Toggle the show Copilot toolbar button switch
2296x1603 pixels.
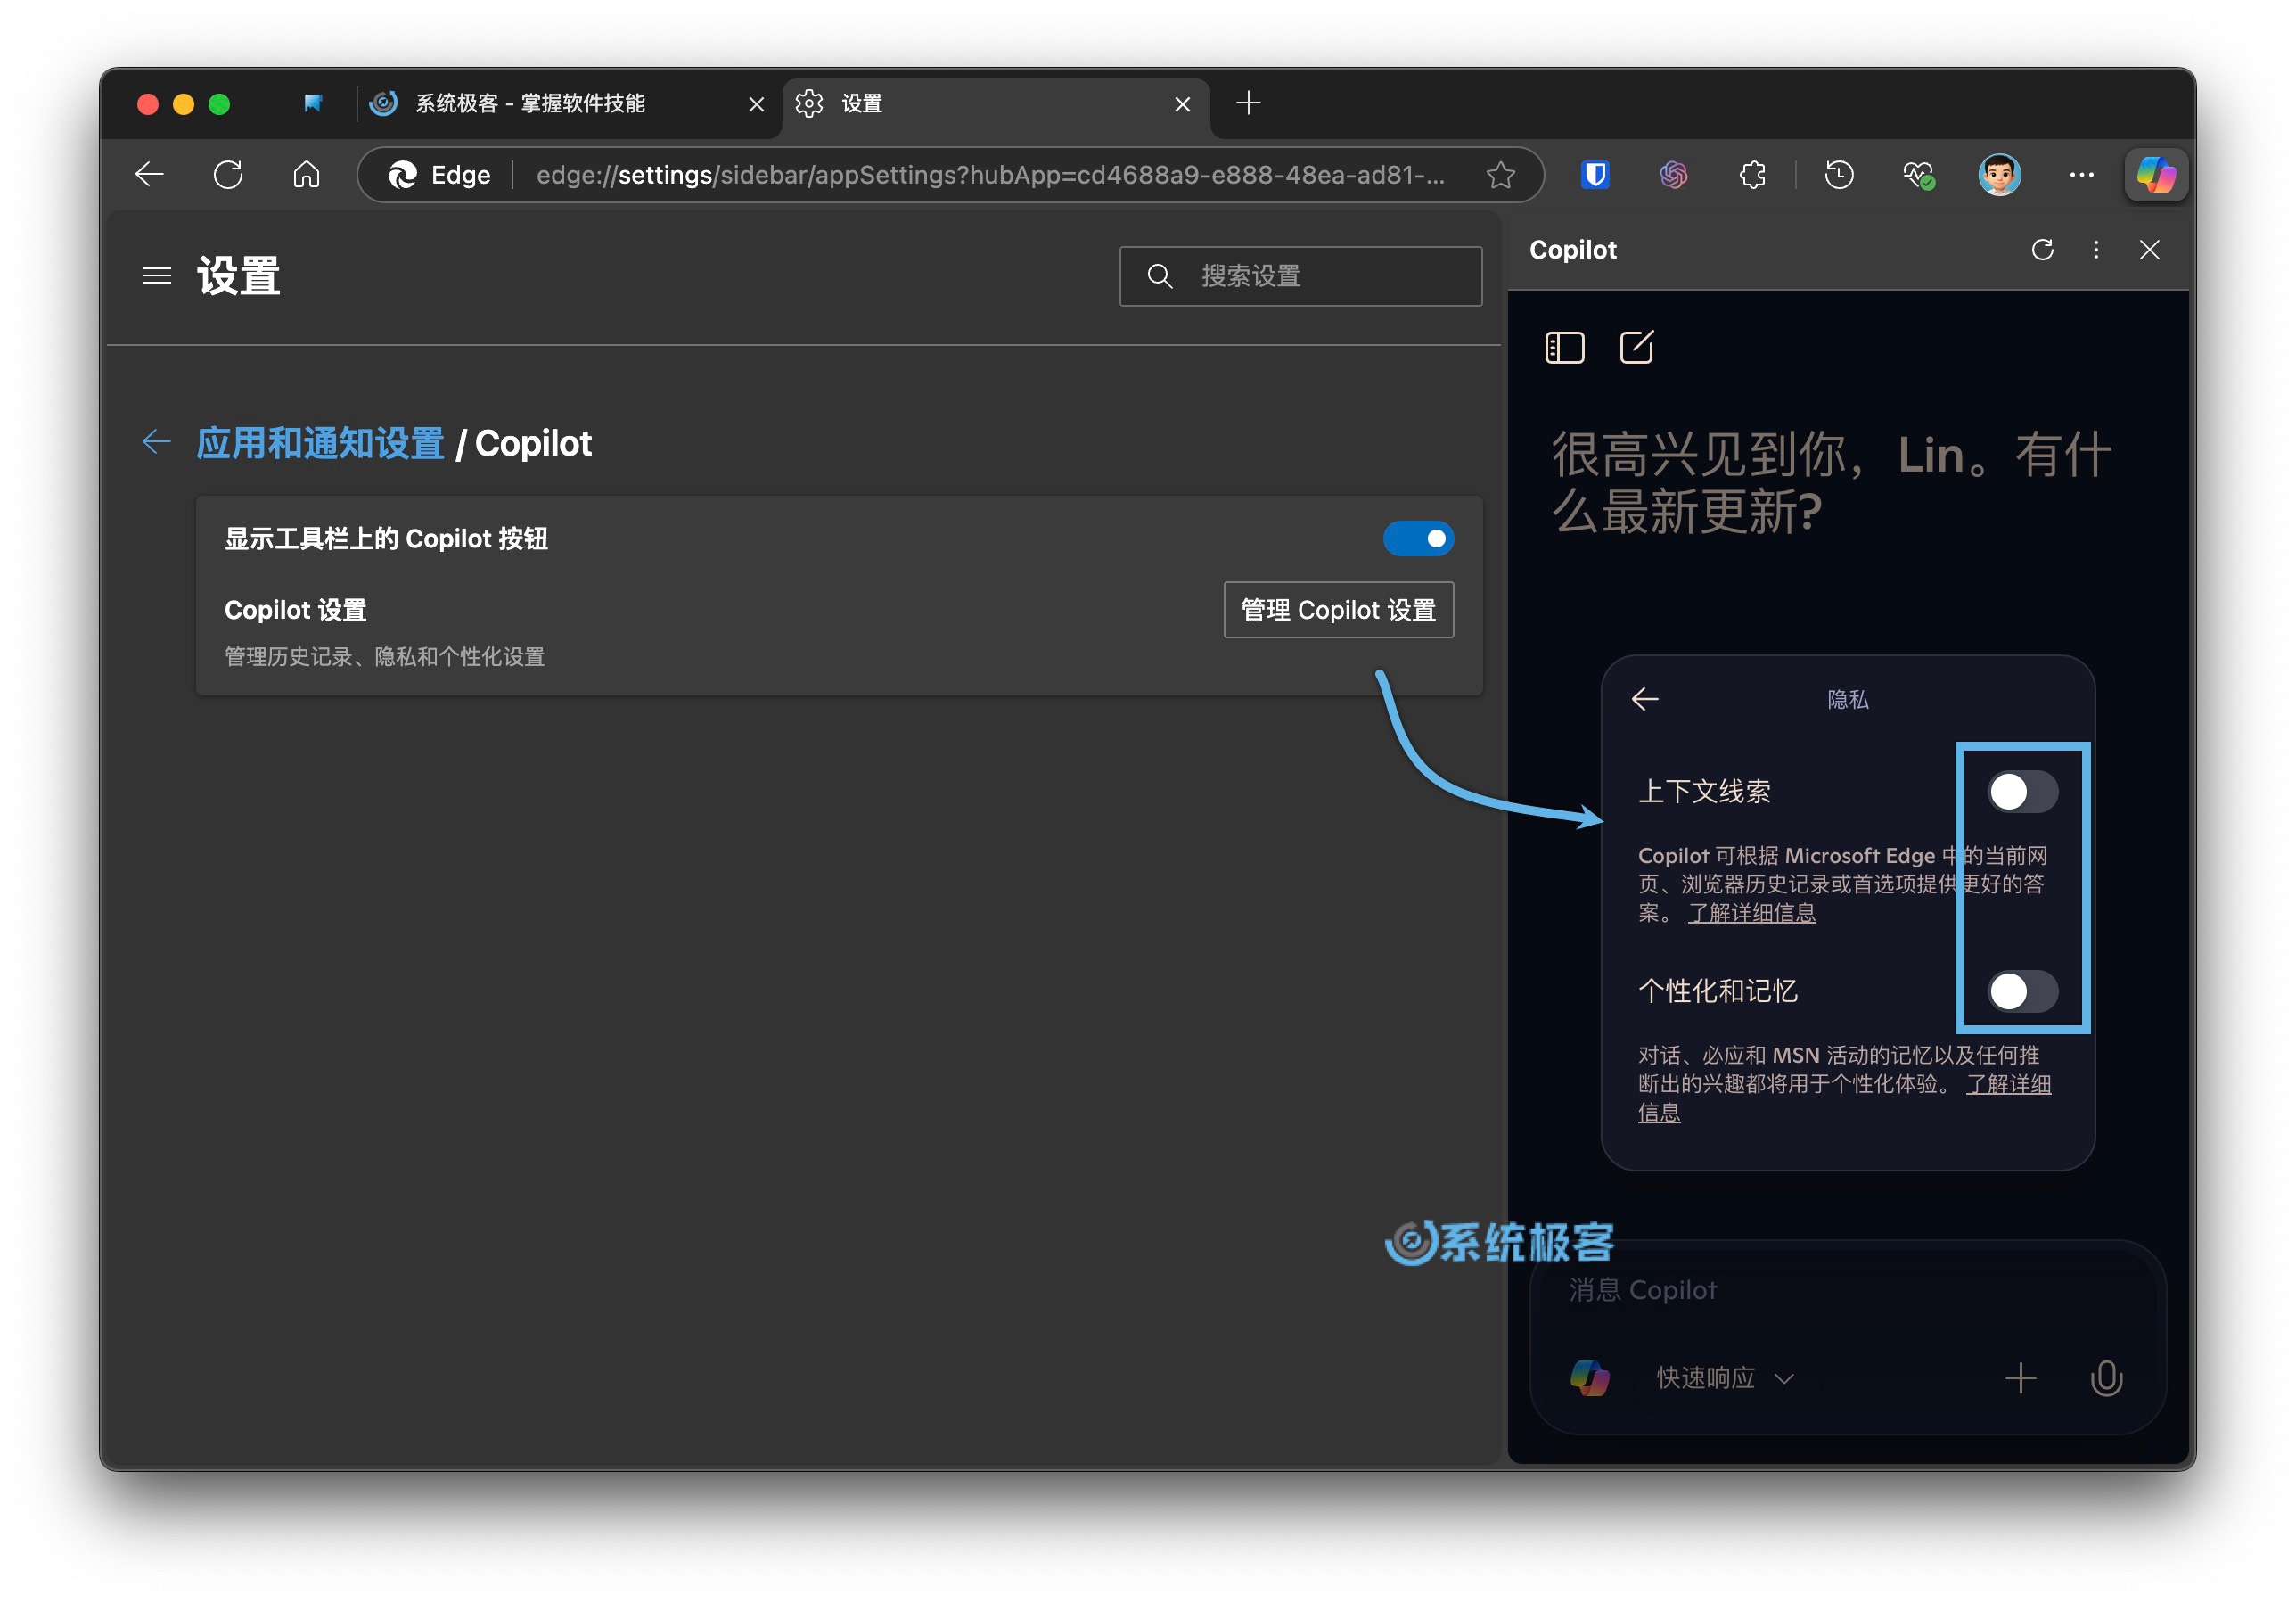click(x=1417, y=539)
